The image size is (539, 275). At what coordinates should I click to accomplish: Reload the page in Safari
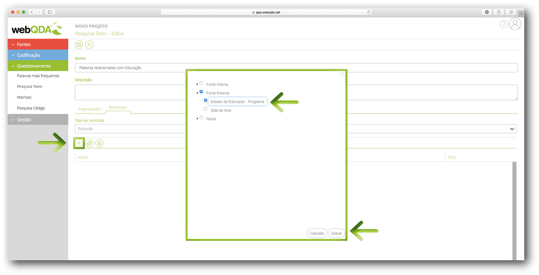coord(369,12)
